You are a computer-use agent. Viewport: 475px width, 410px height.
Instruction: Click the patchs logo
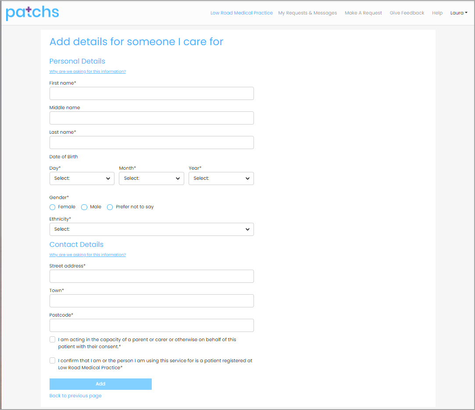pos(32,13)
